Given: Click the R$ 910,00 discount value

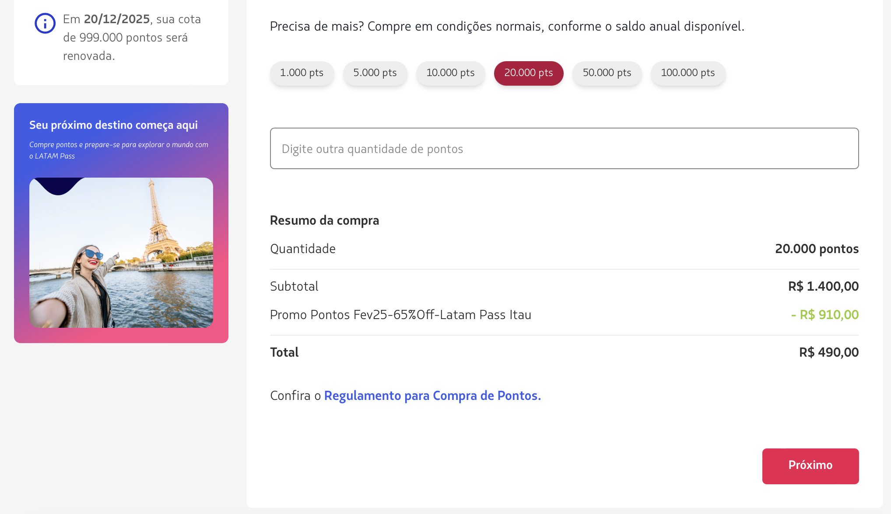Looking at the screenshot, I should coord(824,315).
